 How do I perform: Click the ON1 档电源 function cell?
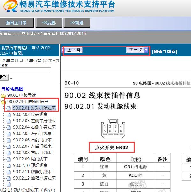pos(136,167)
